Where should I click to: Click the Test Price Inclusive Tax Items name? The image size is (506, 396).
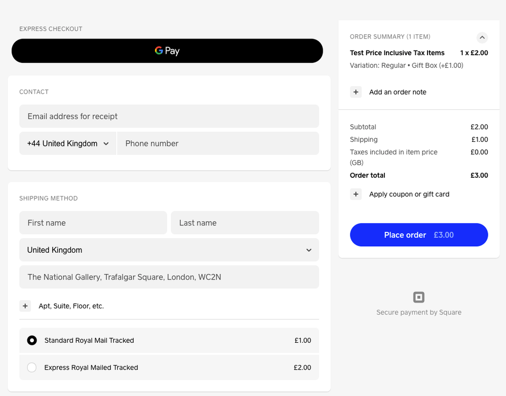(397, 53)
